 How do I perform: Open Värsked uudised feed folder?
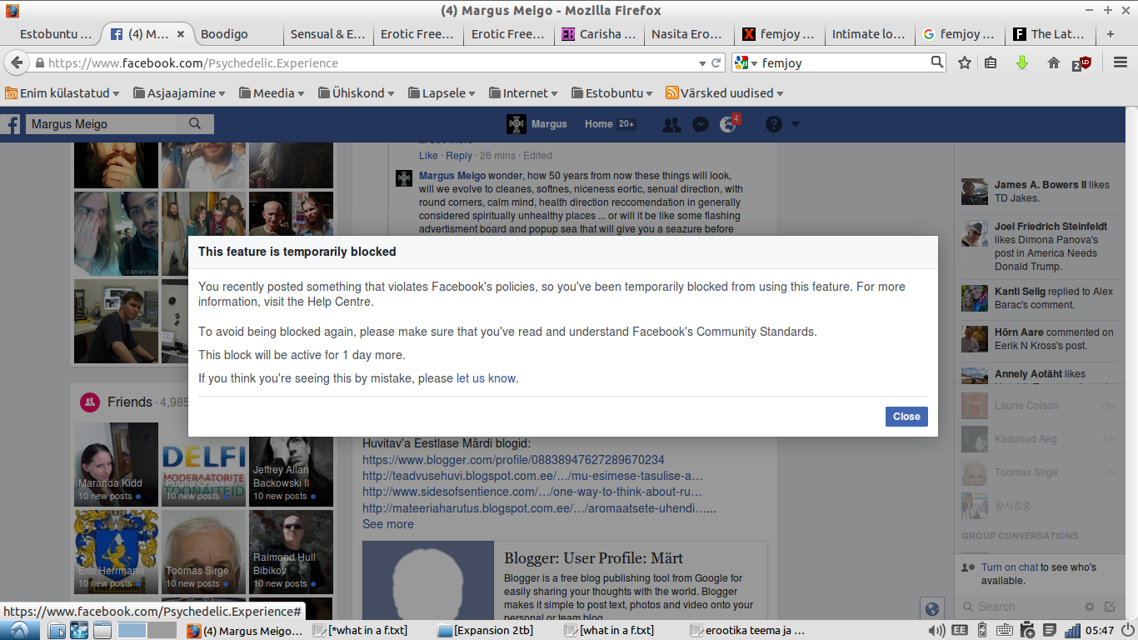(x=724, y=93)
